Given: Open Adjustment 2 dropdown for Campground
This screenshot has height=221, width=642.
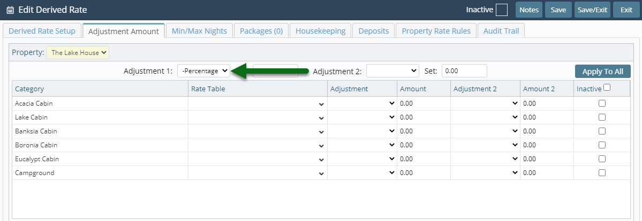Looking at the screenshot, I should click(485, 173).
